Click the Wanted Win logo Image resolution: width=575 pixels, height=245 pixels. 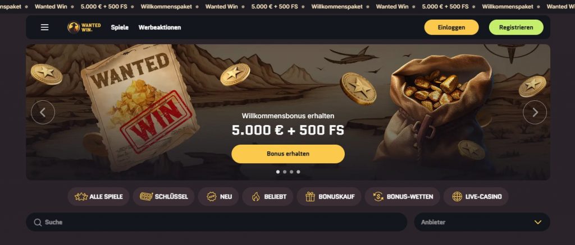[84, 27]
